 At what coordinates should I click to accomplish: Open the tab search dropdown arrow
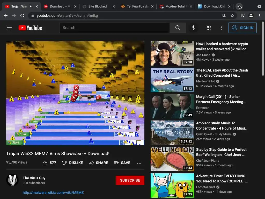coord(259,6)
